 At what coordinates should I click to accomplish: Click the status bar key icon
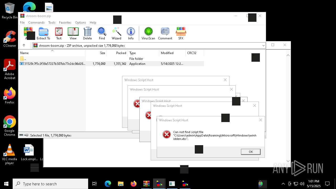[x=26, y=135]
